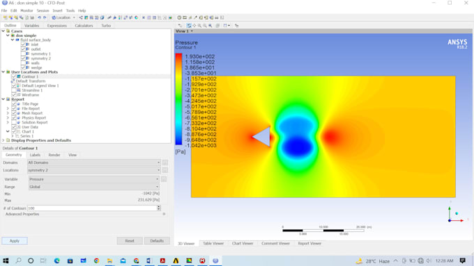Click the Reset button
Image resolution: width=474 pixels, height=266 pixels.
tap(130, 241)
